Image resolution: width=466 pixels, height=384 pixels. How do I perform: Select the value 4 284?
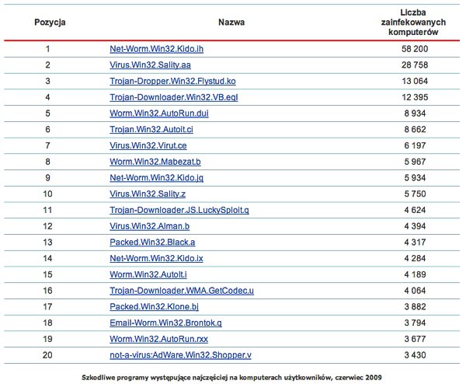point(415,258)
